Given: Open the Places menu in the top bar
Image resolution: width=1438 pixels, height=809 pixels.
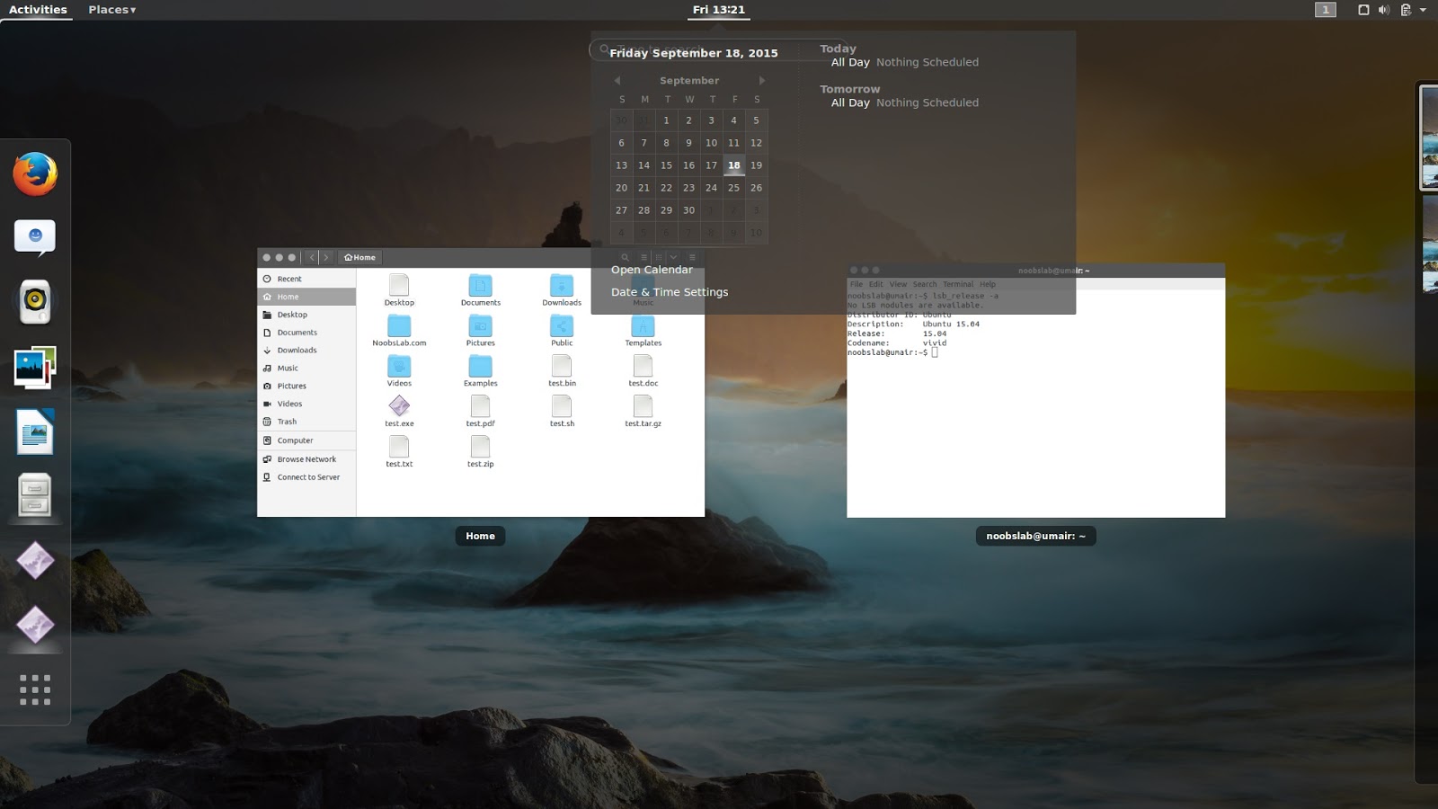Looking at the screenshot, I should click(109, 9).
